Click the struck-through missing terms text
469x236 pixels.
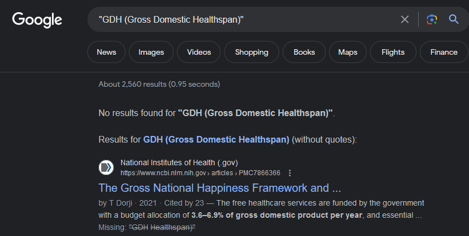pyautogui.click(x=162, y=227)
